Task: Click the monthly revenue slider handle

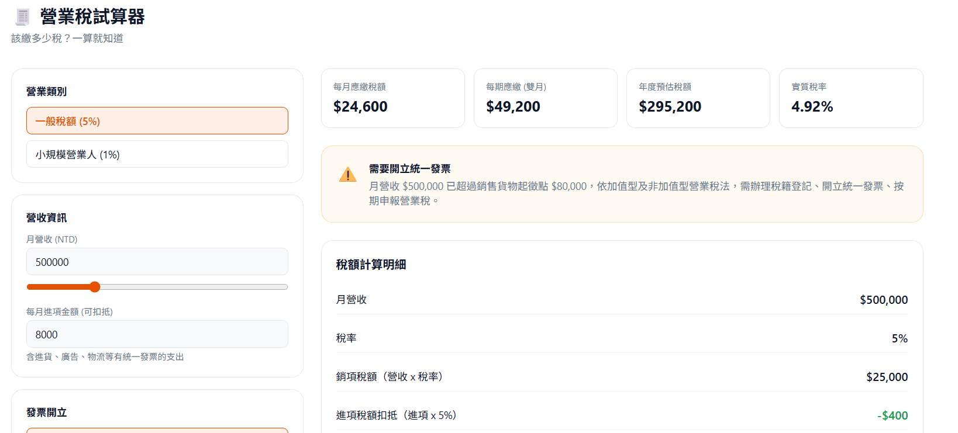Action: click(x=95, y=287)
